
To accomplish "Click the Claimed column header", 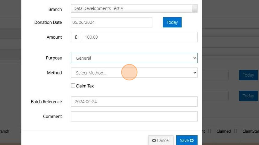I will tap(223, 131).
